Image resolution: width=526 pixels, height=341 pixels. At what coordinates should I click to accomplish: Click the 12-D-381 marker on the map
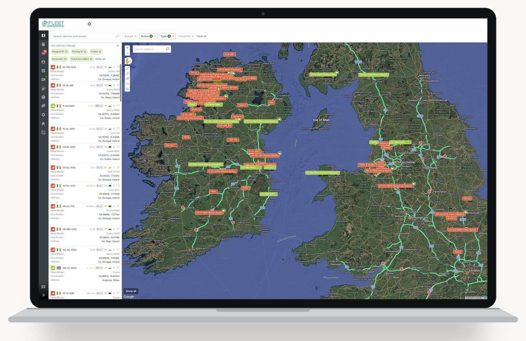coord(229,54)
